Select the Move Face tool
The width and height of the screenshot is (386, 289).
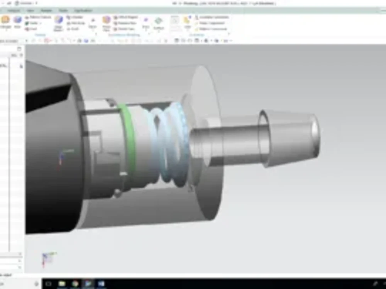click(x=107, y=23)
